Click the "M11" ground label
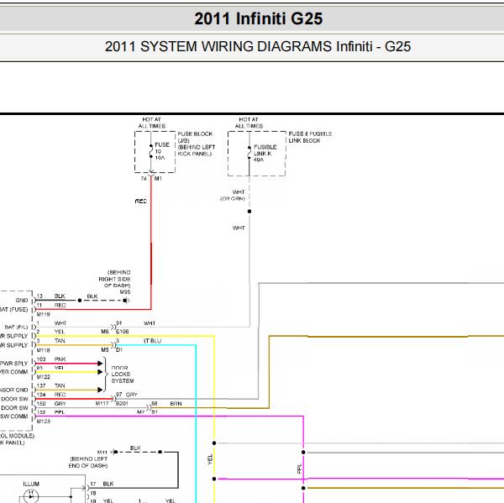504x503 pixels. pos(102,453)
